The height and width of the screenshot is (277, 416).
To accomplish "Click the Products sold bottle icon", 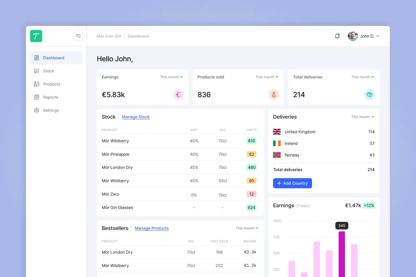I will point(274,95).
